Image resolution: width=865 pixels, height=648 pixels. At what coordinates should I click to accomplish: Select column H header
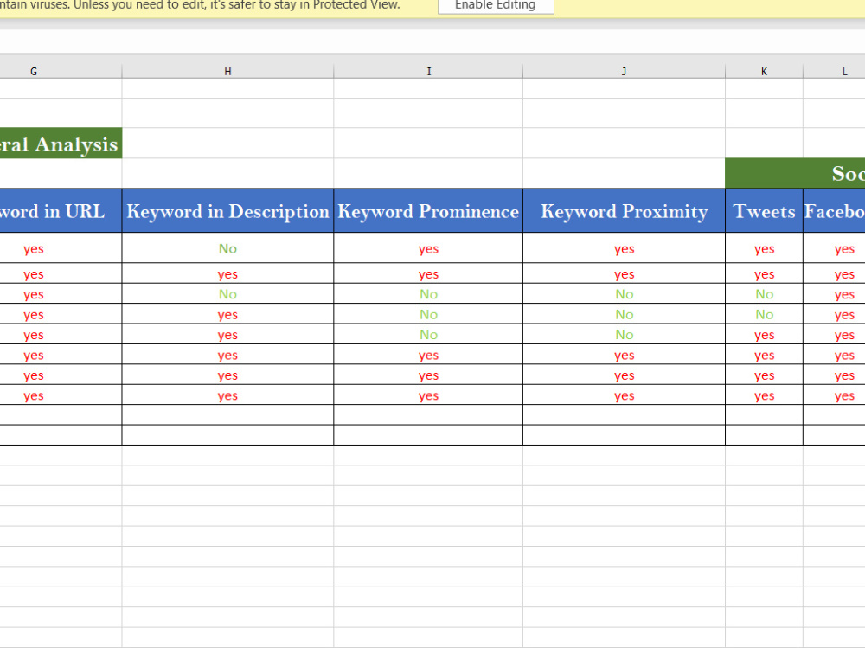[227, 71]
